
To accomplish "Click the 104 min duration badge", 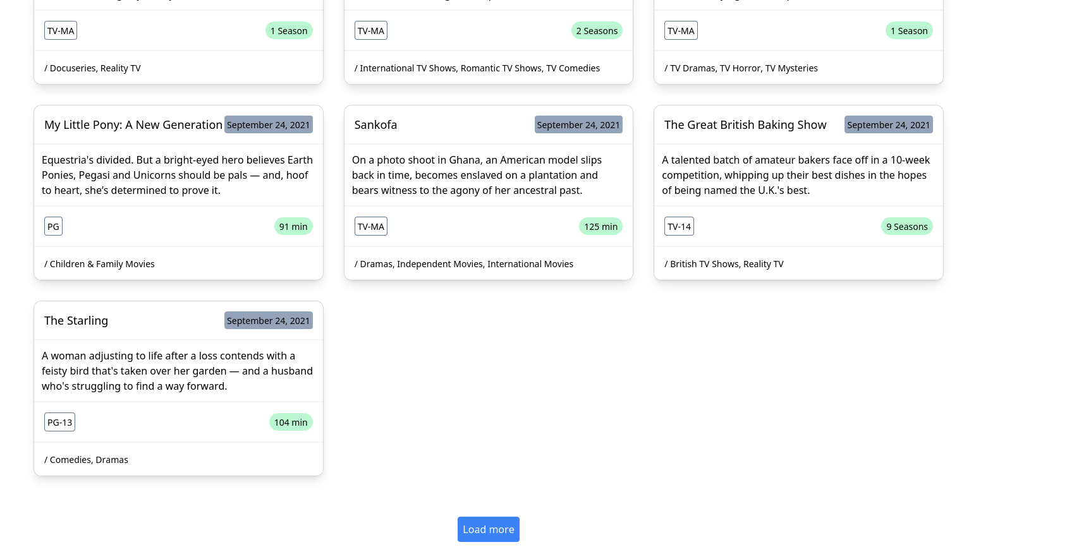I will 291,422.
